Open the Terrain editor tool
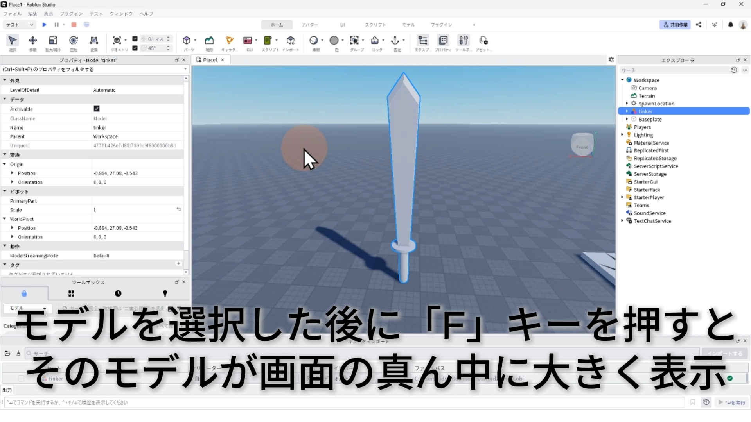 (x=209, y=41)
